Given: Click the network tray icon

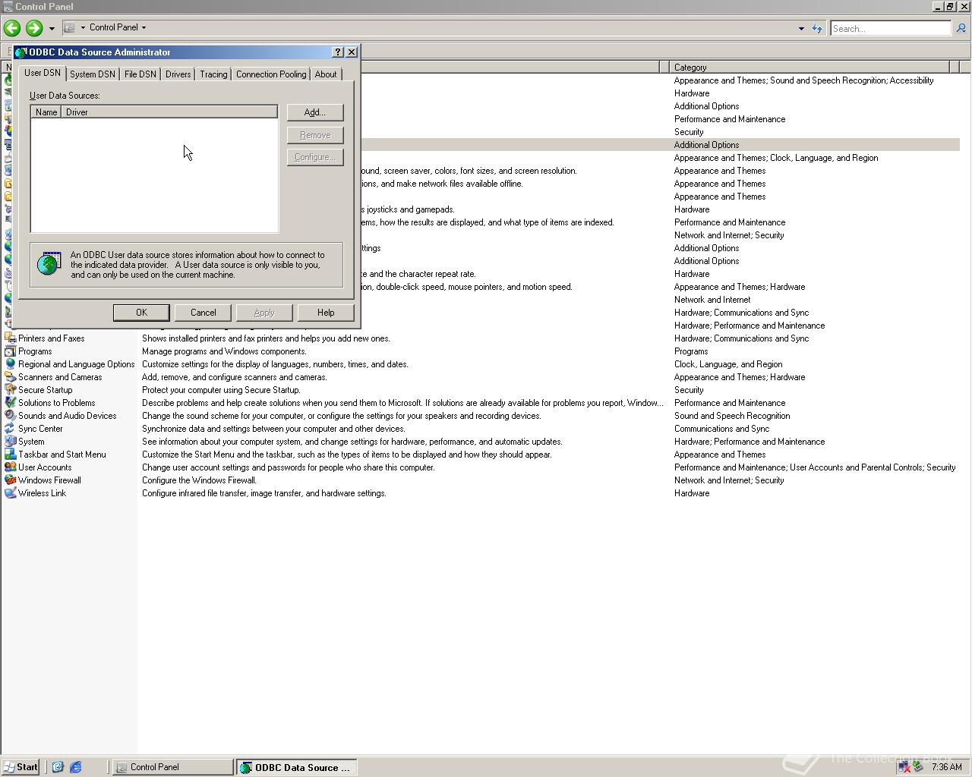Looking at the screenshot, I should coord(904,767).
